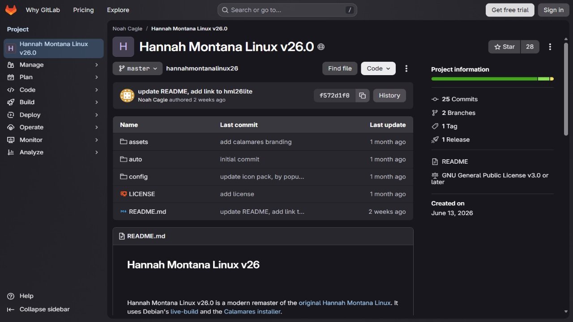
Task: Click the LICENSE file icon
Action: (x=124, y=194)
